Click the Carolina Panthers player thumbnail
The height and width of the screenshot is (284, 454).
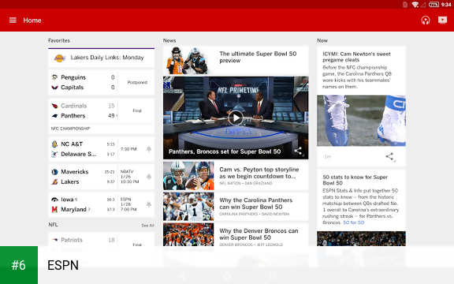point(188,207)
